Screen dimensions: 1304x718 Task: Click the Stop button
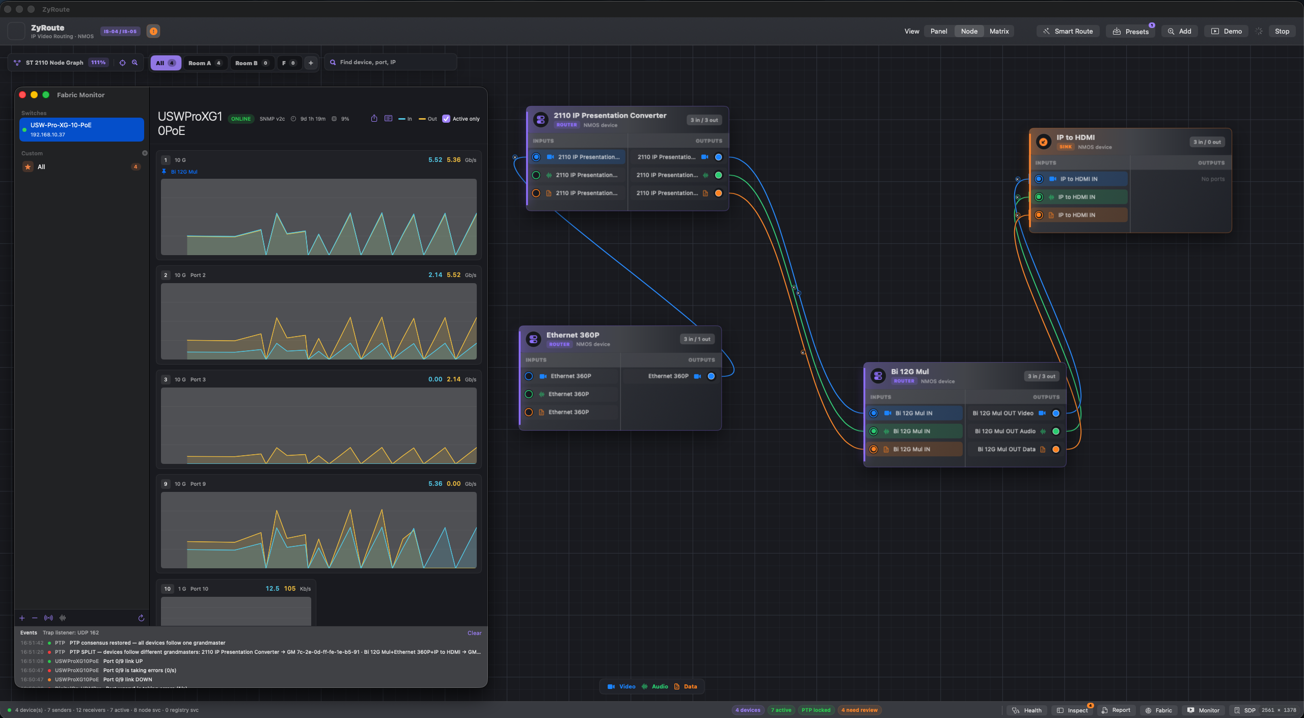(x=1282, y=31)
